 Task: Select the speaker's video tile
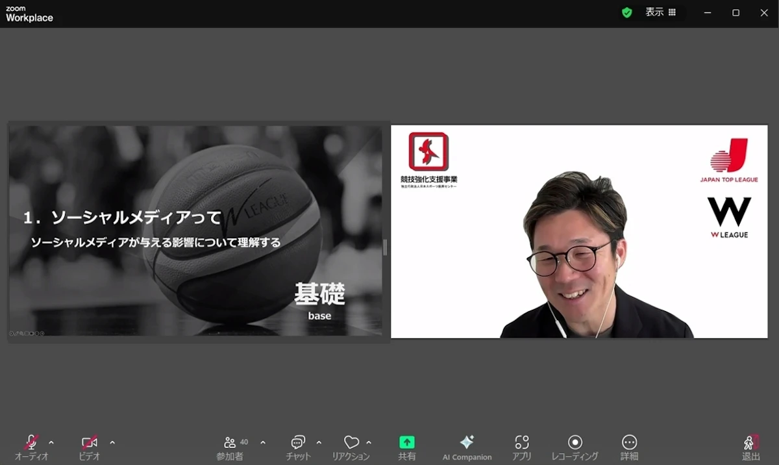(x=579, y=231)
